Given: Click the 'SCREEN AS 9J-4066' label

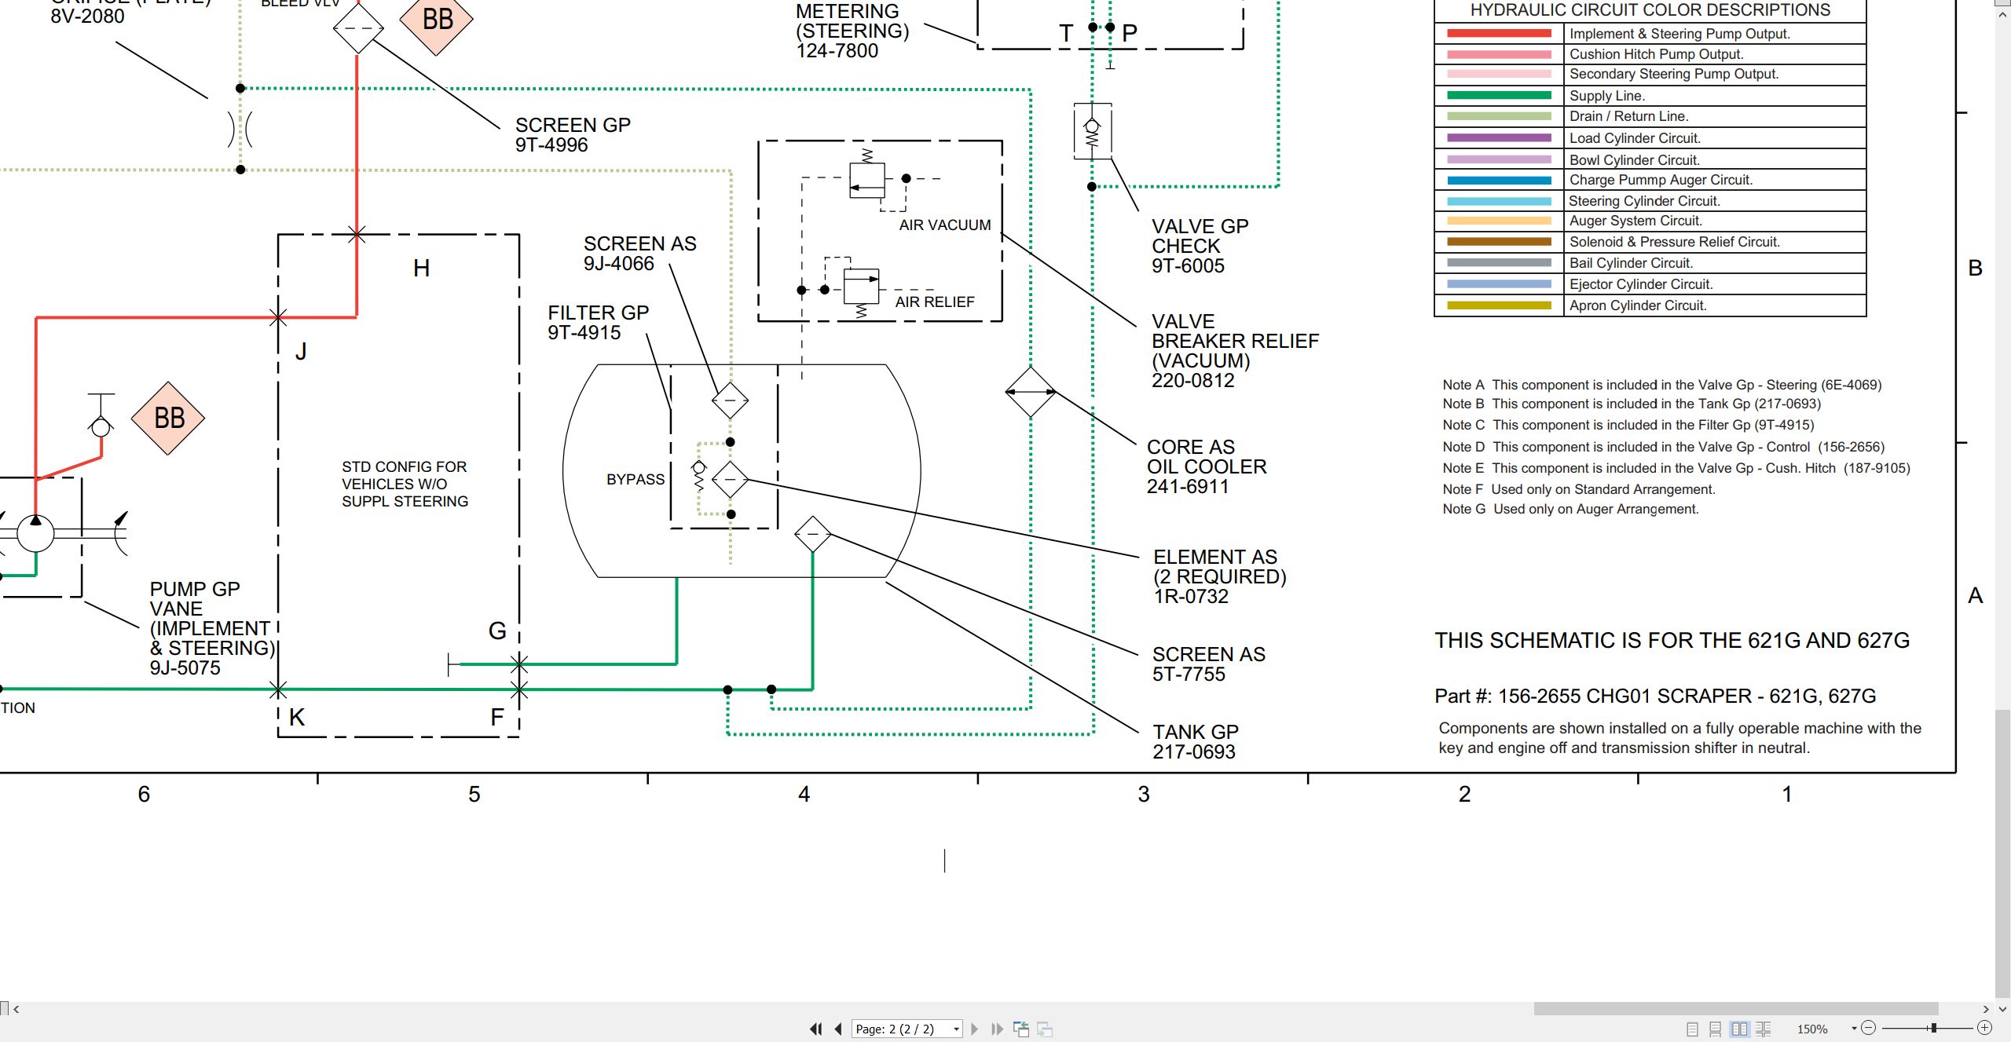Looking at the screenshot, I should coord(639,253).
